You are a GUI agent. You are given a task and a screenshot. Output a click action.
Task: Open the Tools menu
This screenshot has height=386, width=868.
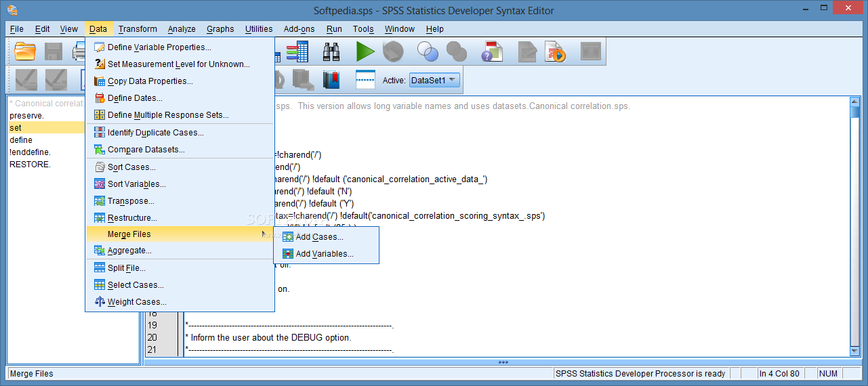click(363, 28)
